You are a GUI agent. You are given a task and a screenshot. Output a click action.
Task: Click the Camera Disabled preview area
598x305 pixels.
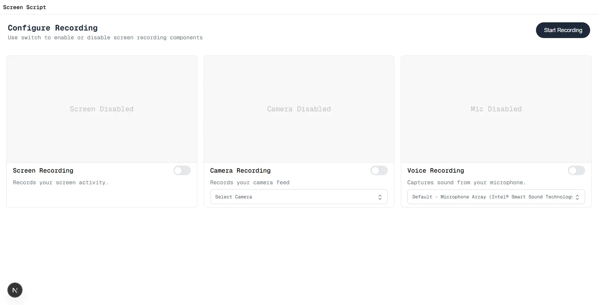tap(298, 109)
